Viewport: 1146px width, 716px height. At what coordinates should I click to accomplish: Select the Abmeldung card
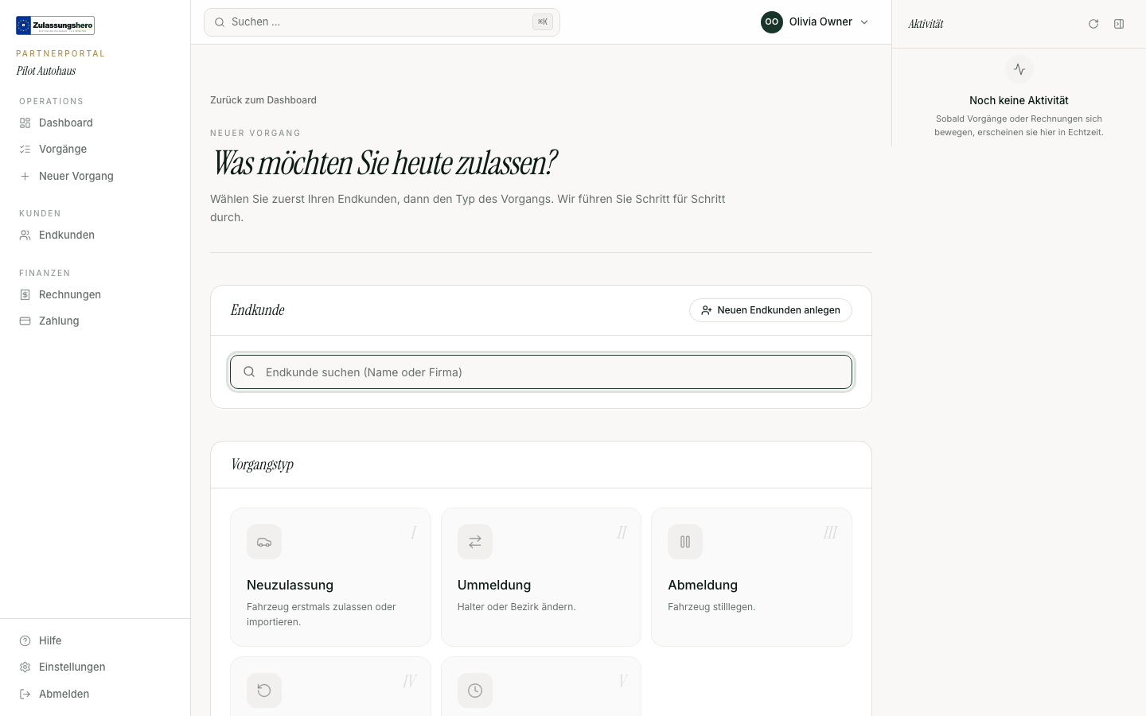click(751, 578)
